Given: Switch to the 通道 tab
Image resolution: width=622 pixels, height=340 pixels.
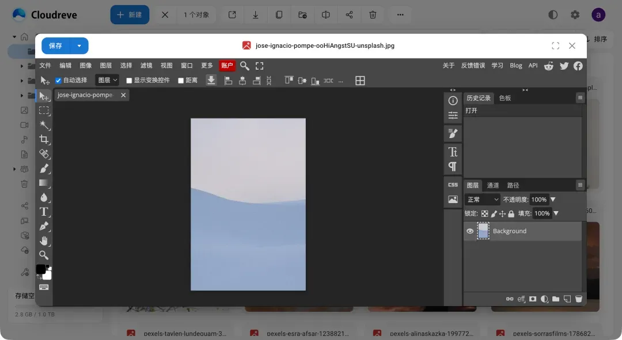Looking at the screenshot, I should pyautogui.click(x=493, y=185).
